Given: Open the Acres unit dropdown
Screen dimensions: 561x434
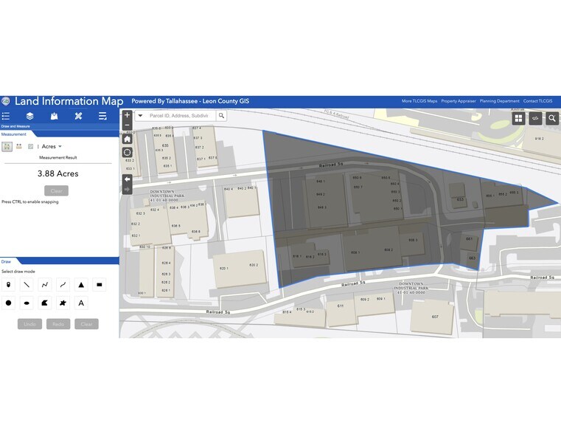Looking at the screenshot, I should coord(52,146).
